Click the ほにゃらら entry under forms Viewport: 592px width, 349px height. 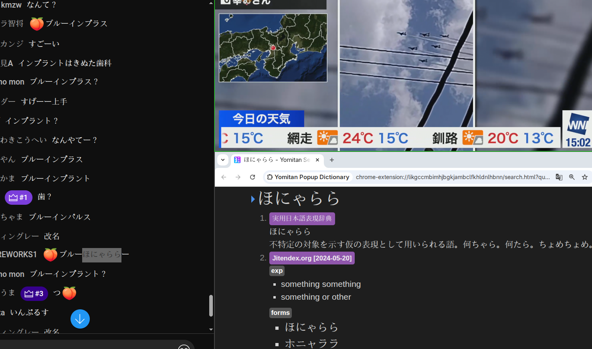click(311, 327)
